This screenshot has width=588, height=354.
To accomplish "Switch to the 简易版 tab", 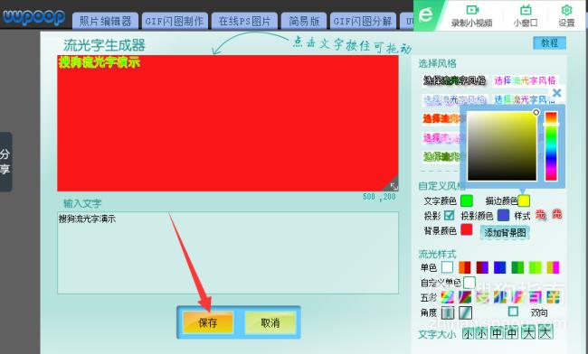I will (x=304, y=21).
